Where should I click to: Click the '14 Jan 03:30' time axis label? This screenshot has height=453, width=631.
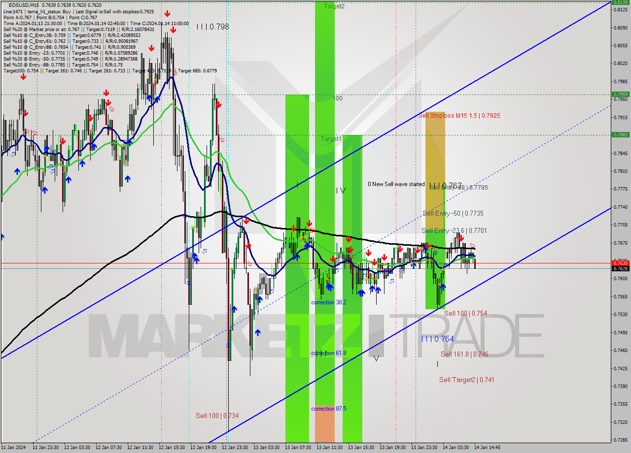(x=456, y=448)
